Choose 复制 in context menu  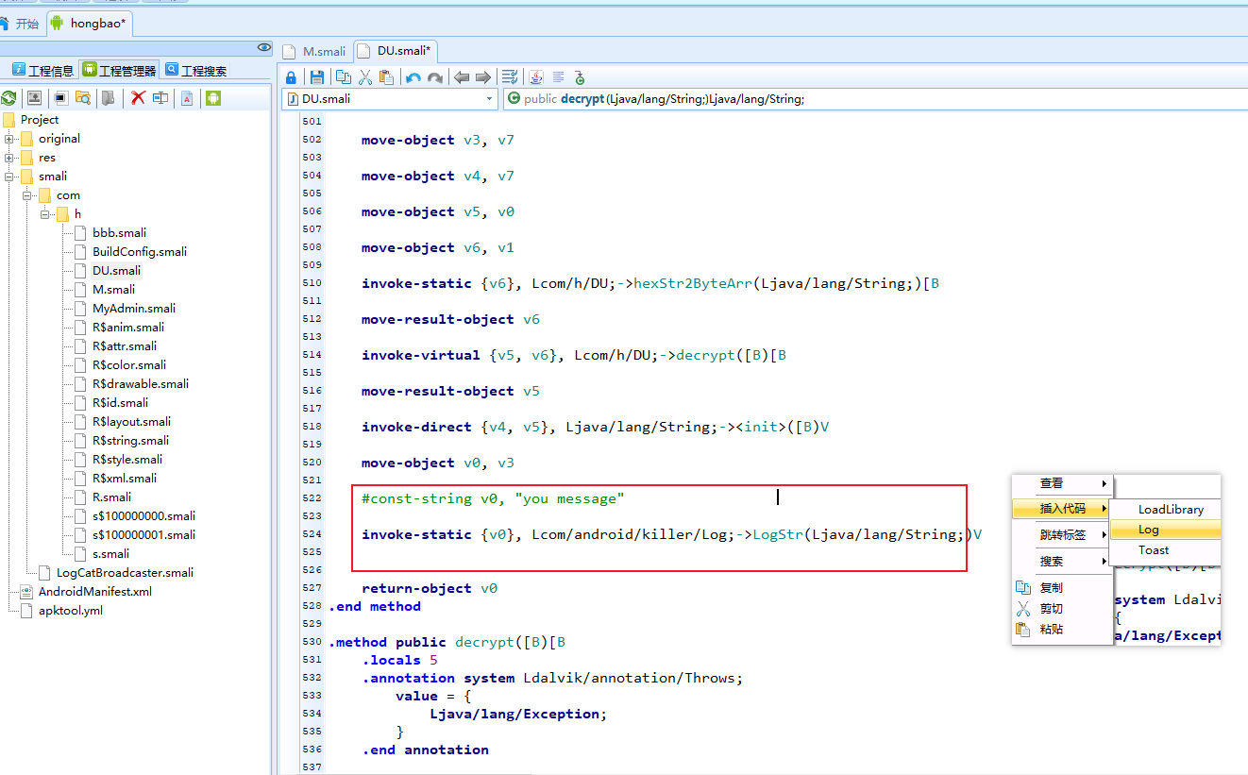coord(1063,588)
